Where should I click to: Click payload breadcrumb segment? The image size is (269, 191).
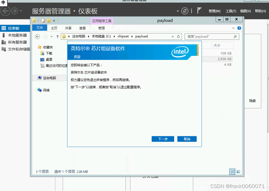(141, 36)
